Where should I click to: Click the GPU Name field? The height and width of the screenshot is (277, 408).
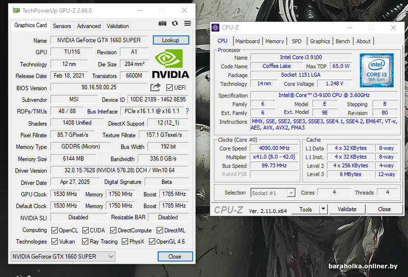pyautogui.click(x=99, y=40)
